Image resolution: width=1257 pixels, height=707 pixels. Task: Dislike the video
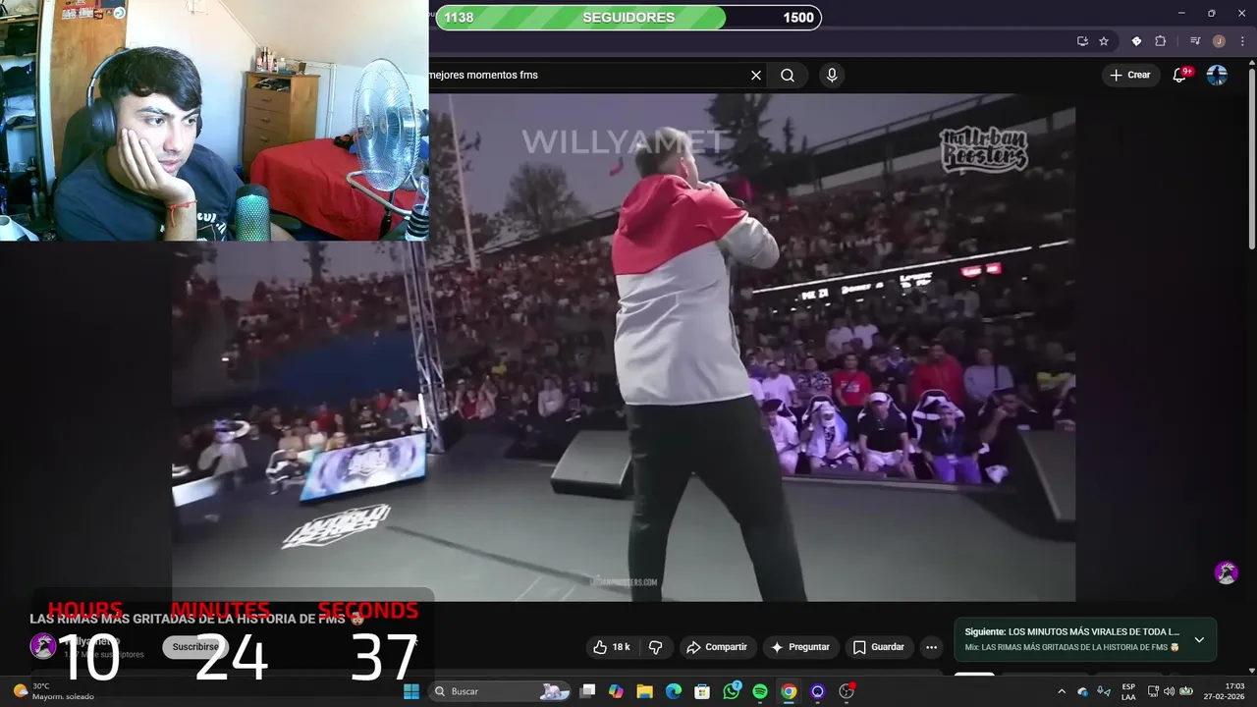pyautogui.click(x=655, y=647)
